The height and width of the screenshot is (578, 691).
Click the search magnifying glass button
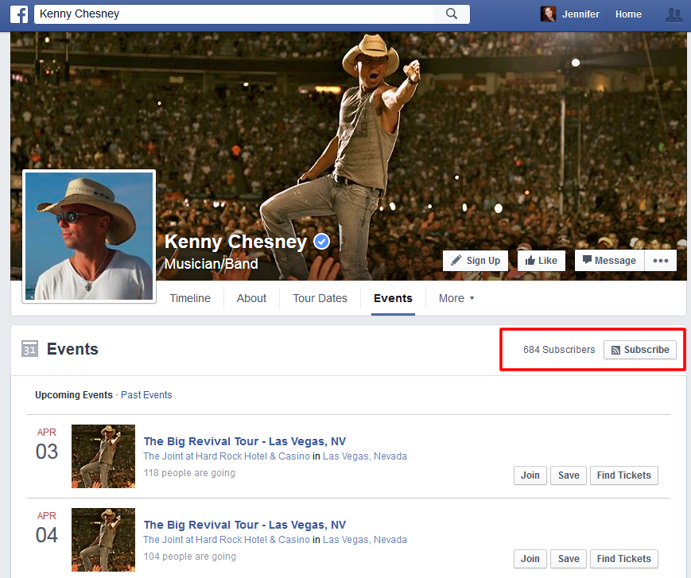452,14
